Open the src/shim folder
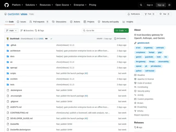 coord(14,79)
